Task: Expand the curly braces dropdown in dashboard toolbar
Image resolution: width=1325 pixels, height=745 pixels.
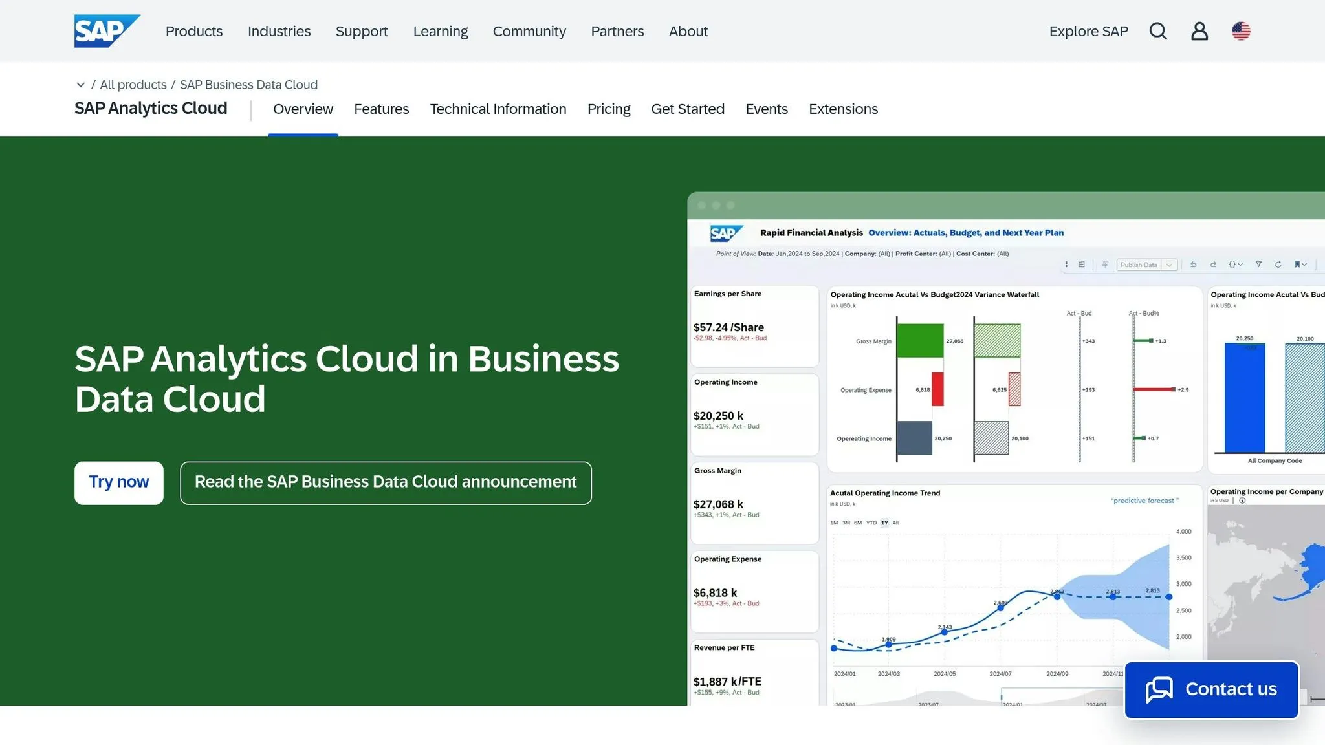Action: click(1236, 265)
